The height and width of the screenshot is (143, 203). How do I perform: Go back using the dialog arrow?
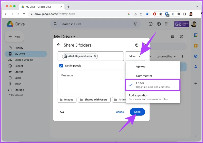point(59,45)
